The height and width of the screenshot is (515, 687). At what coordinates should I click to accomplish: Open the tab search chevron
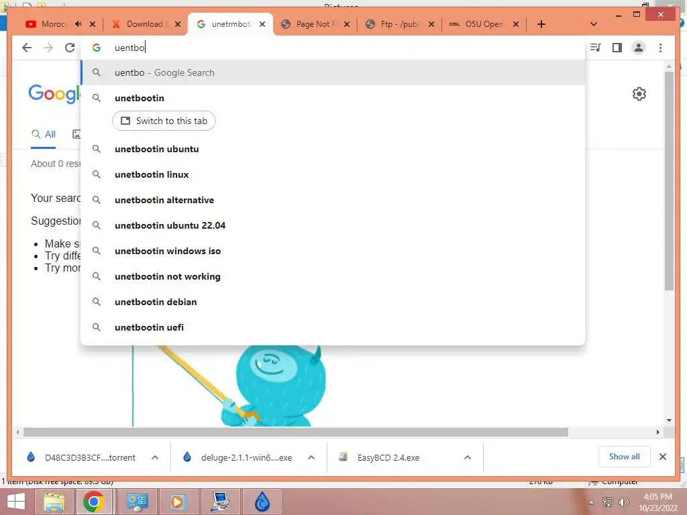(x=594, y=24)
